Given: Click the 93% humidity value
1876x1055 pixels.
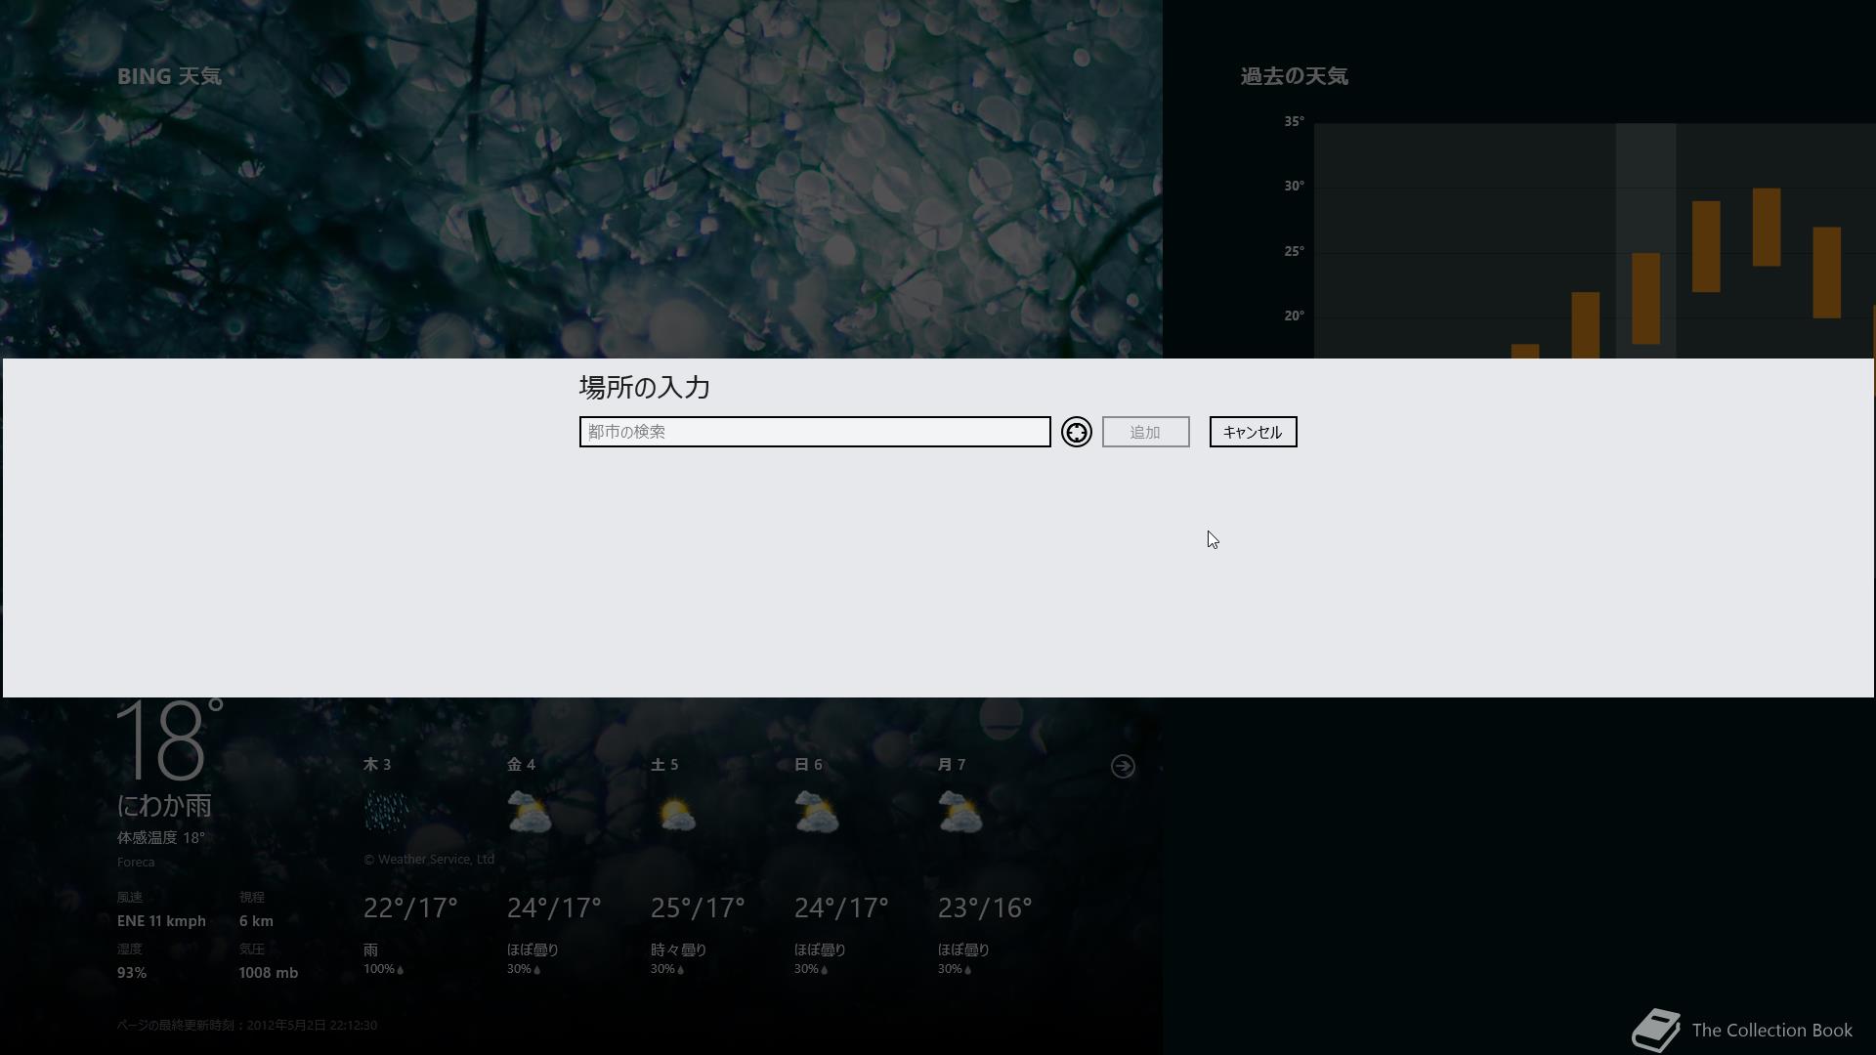Looking at the screenshot, I should (132, 973).
